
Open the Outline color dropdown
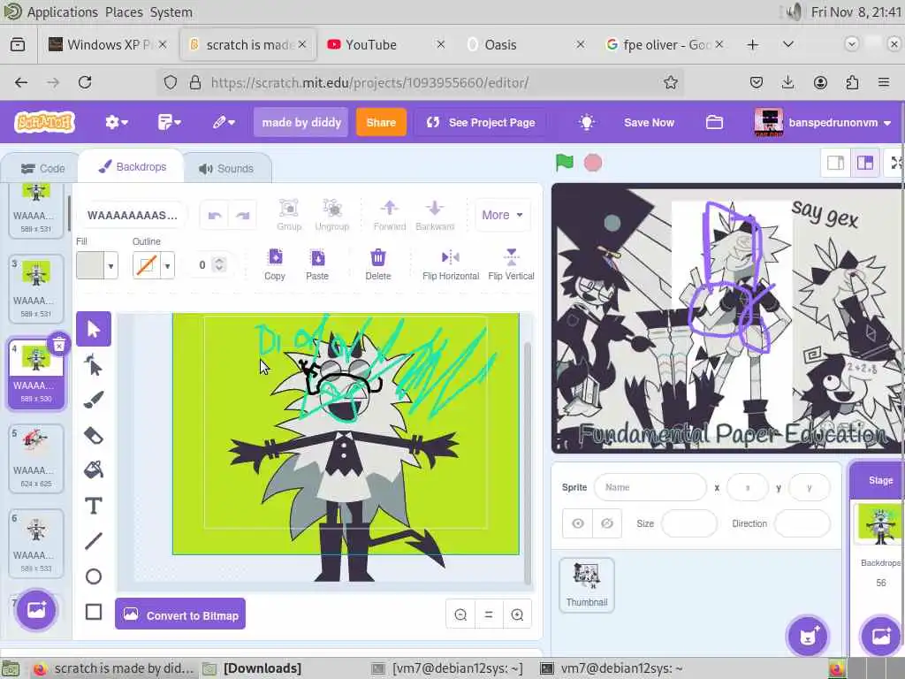(167, 265)
